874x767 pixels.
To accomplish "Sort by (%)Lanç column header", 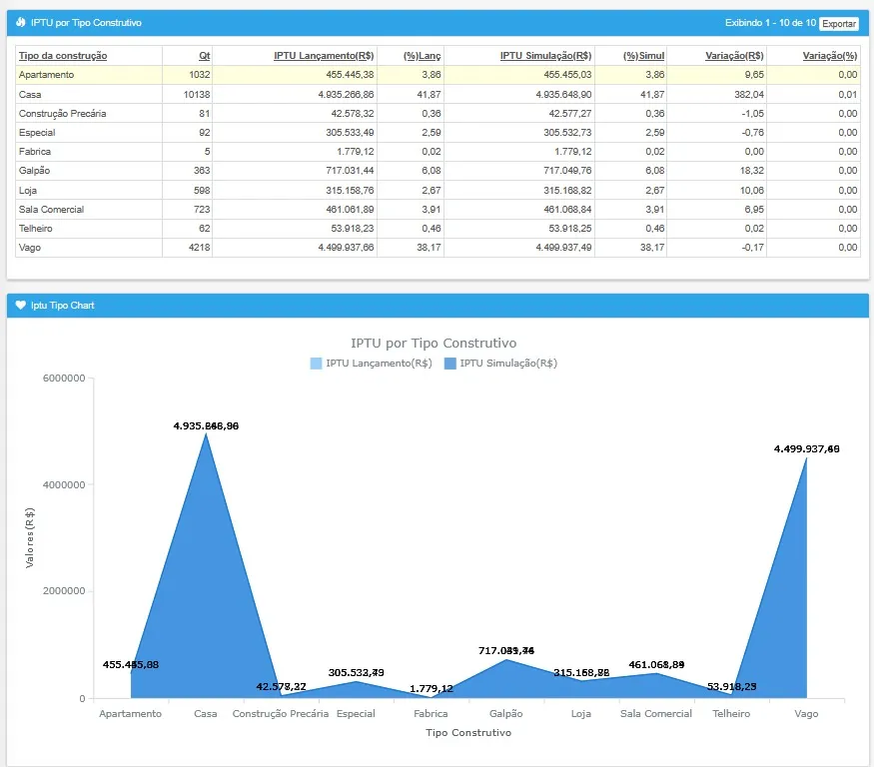I will [422, 56].
